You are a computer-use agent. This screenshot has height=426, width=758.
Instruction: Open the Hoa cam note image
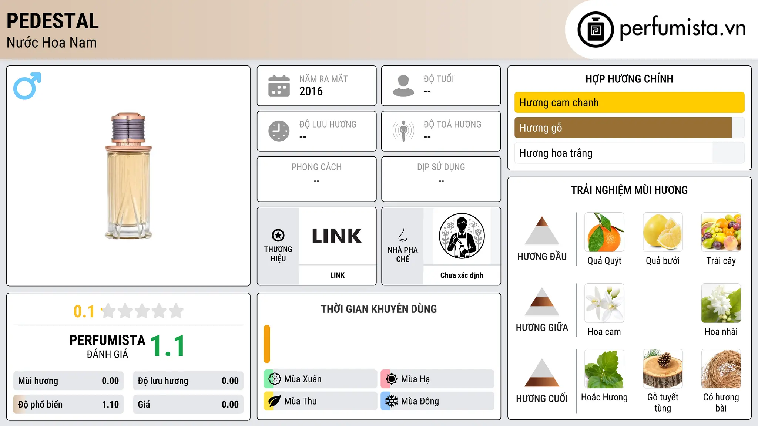604,303
